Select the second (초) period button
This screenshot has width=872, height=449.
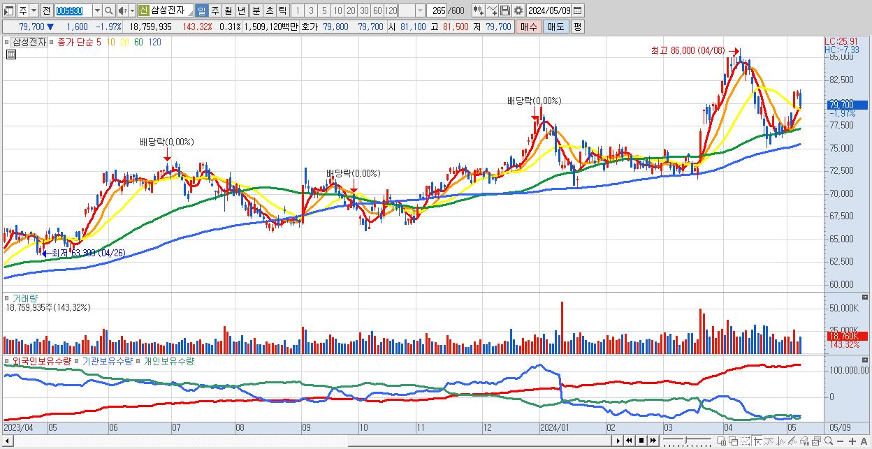(x=270, y=10)
